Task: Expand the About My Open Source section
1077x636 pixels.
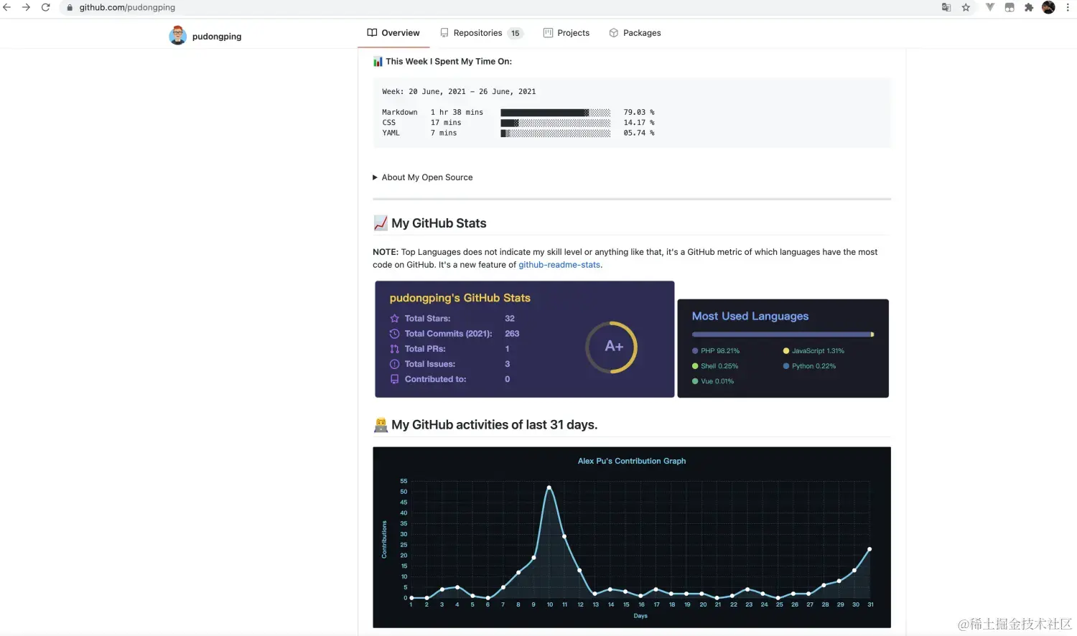Action: pyautogui.click(x=423, y=177)
